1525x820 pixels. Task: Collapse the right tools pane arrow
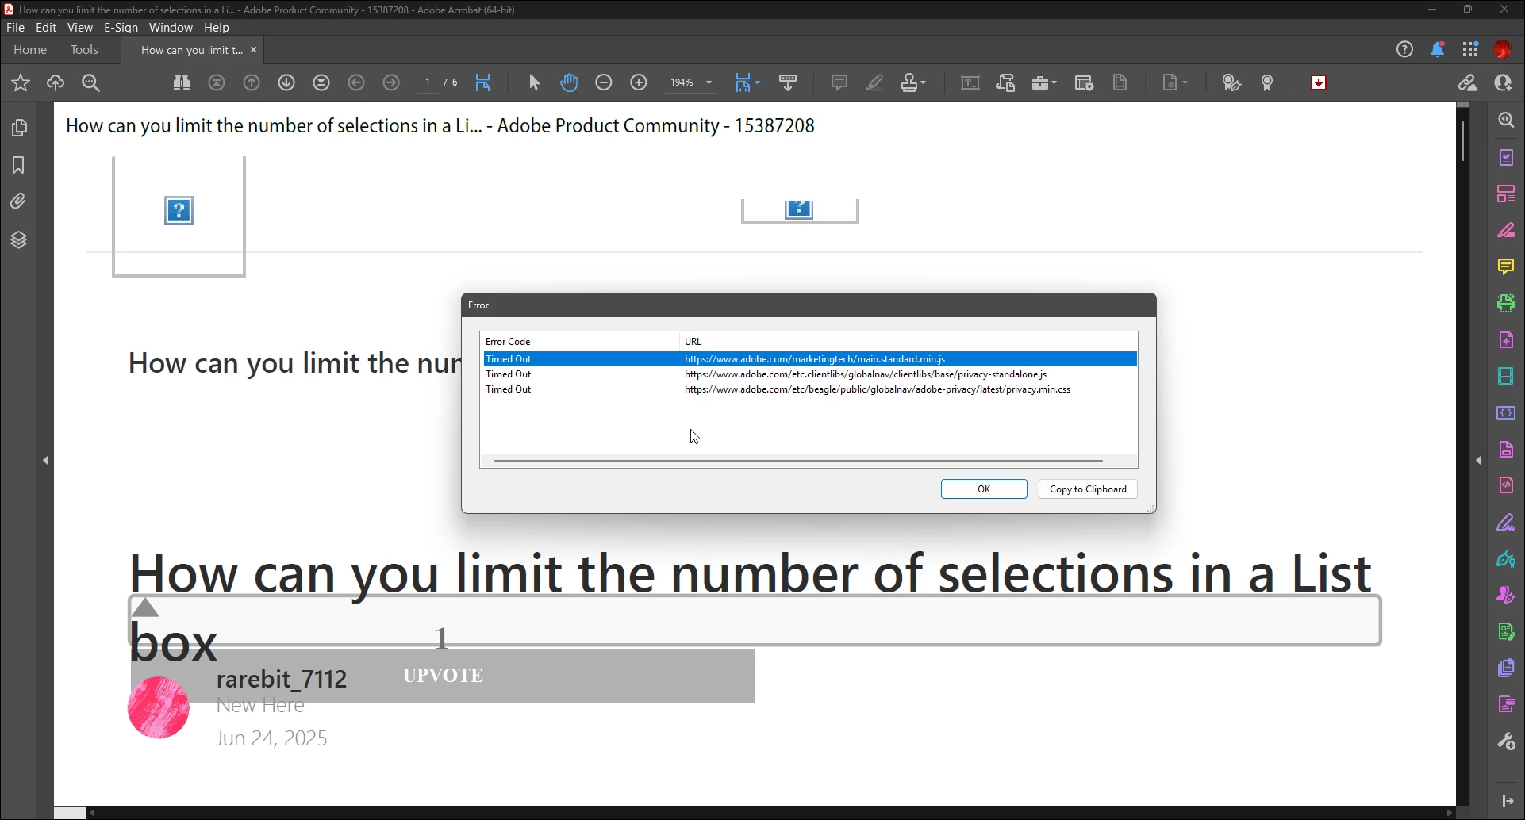[1479, 460]
